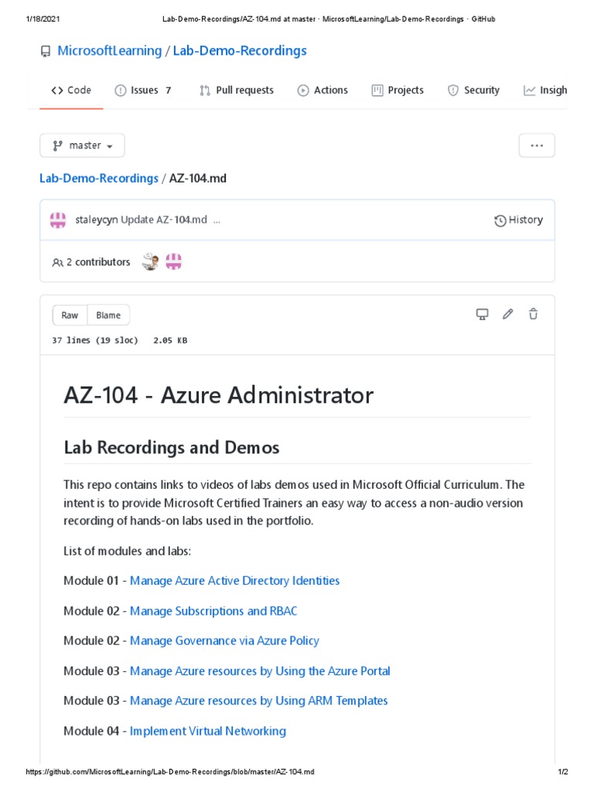Click the Security shield icon
This screenshot has height=792, width=594.
[453, 90]
